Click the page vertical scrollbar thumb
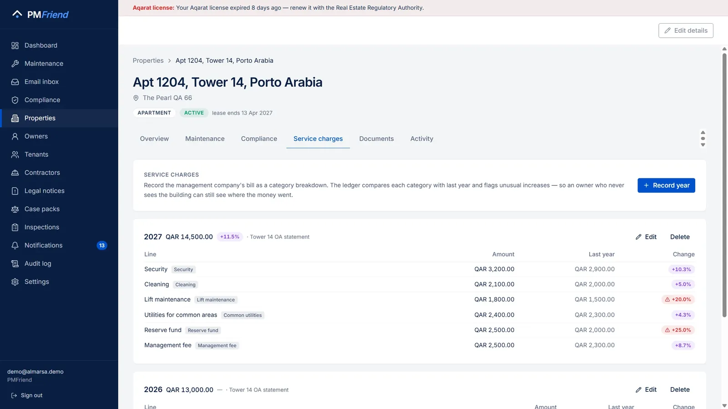 [724, 185]
